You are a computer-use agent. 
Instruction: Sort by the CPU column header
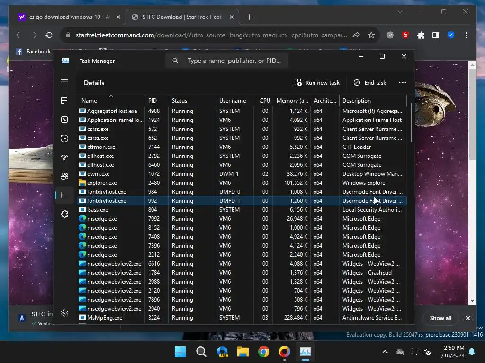pos(264,100)
